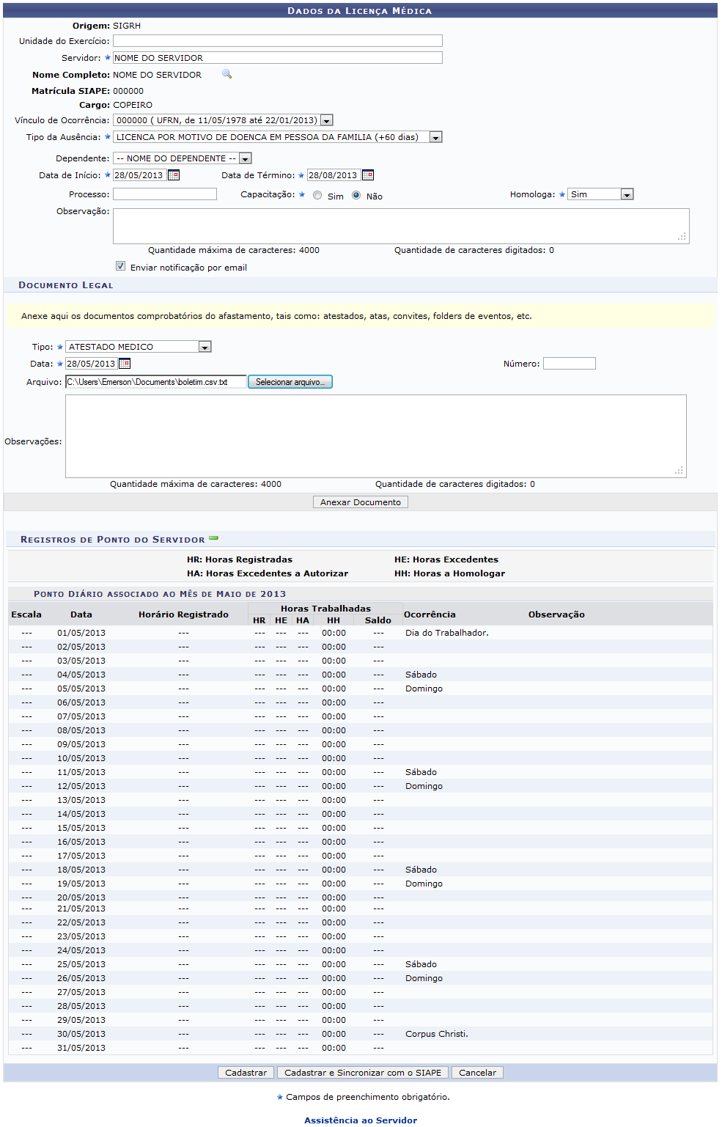Open the Data de Início calendar picker
The height and width of the screenshot is (1127, 722).
point(174,175)
